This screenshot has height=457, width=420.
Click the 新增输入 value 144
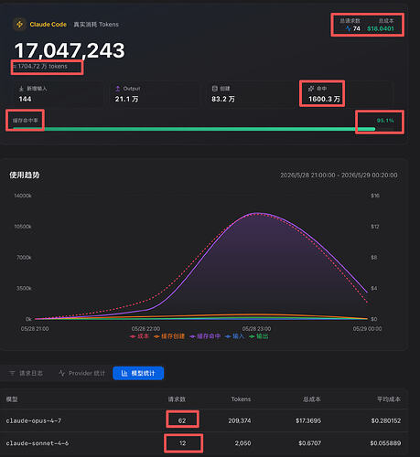point(25,99)
